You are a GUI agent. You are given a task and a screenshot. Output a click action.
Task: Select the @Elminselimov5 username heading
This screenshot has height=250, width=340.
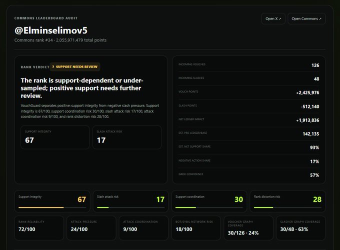click(x=51, y=30)
